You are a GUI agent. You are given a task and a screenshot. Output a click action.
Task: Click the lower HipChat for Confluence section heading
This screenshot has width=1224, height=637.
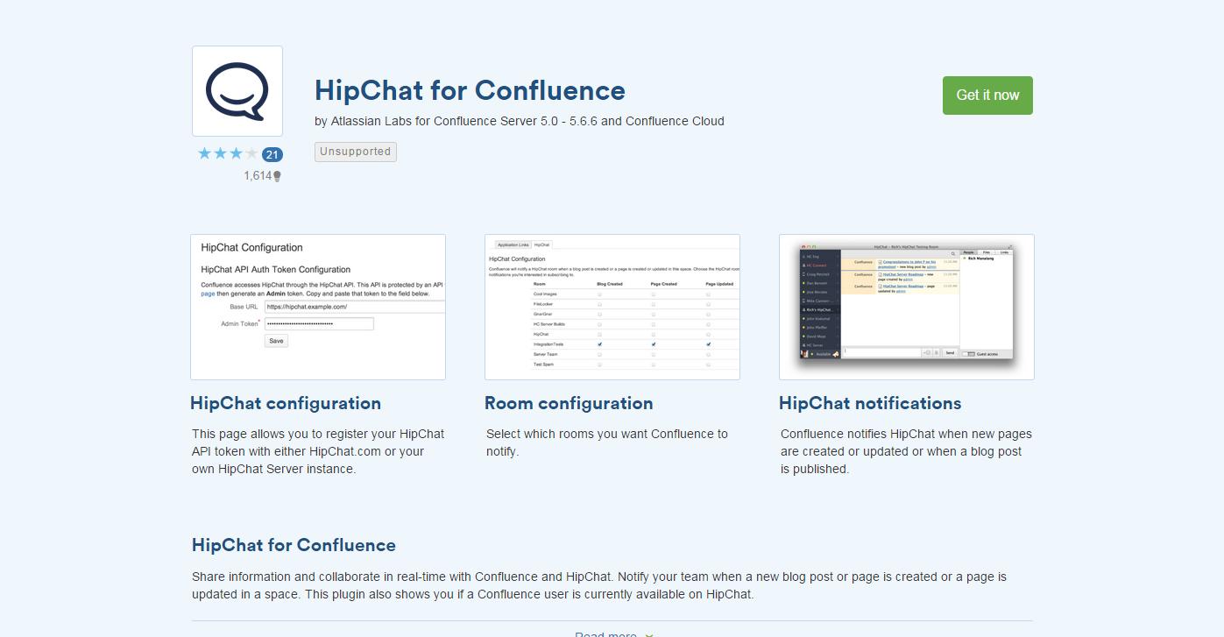[x=294, y=545]
